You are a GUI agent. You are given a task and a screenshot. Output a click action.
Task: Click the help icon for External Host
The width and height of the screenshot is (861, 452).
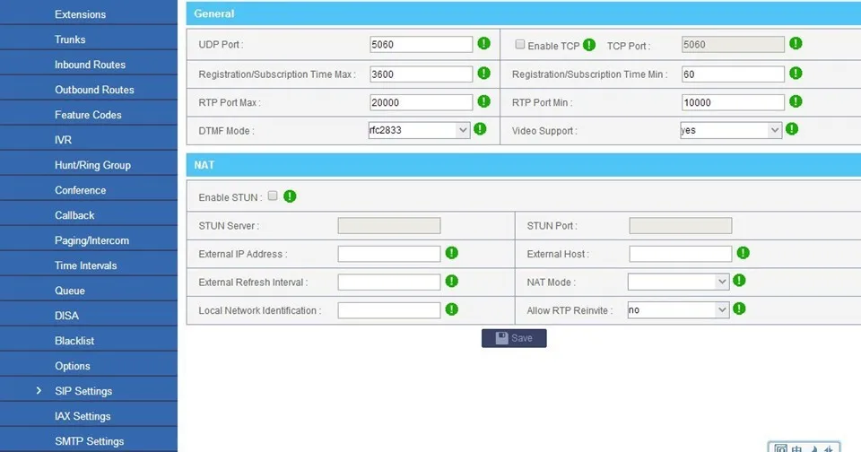pos(743,253)
